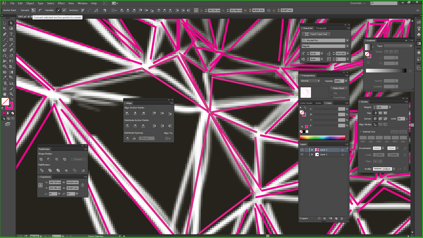The height and width of the screenshot is (238, 423).
Task: Pick a color from the spectrum bar
Action: click(x=322, y=138)
